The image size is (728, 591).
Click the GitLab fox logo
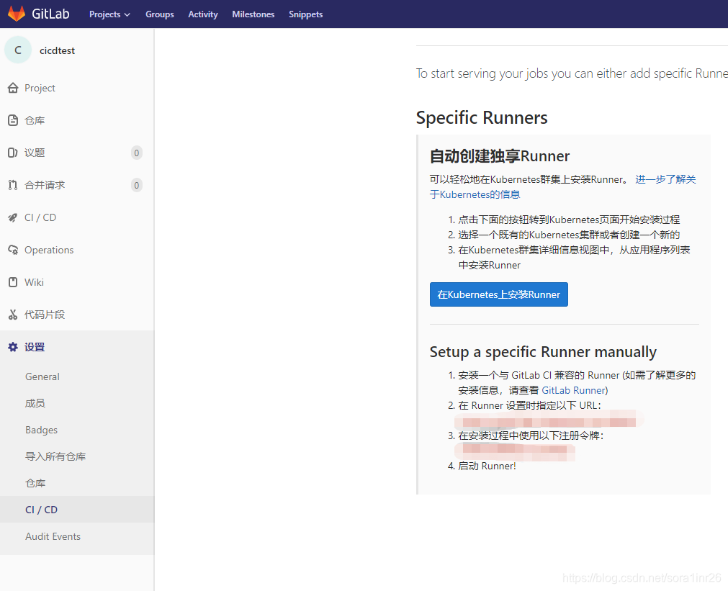17,14
